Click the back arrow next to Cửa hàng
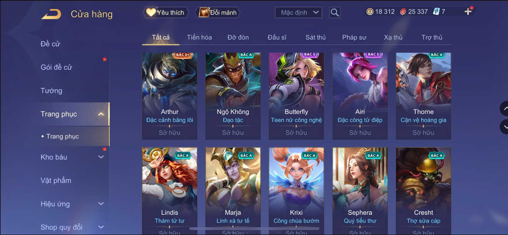 click(51, 14)
